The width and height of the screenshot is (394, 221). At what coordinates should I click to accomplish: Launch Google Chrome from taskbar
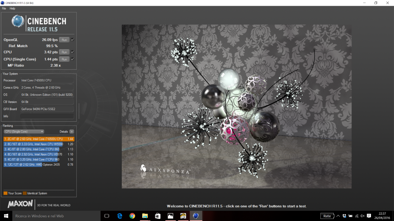pyautogui.click(x=132, y=216)
